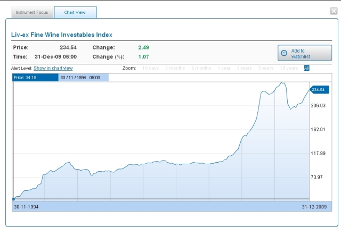Click the Add to watchlist button

[305, 53]
